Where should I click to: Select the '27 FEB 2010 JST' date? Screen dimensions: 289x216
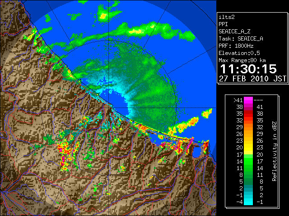252,79
